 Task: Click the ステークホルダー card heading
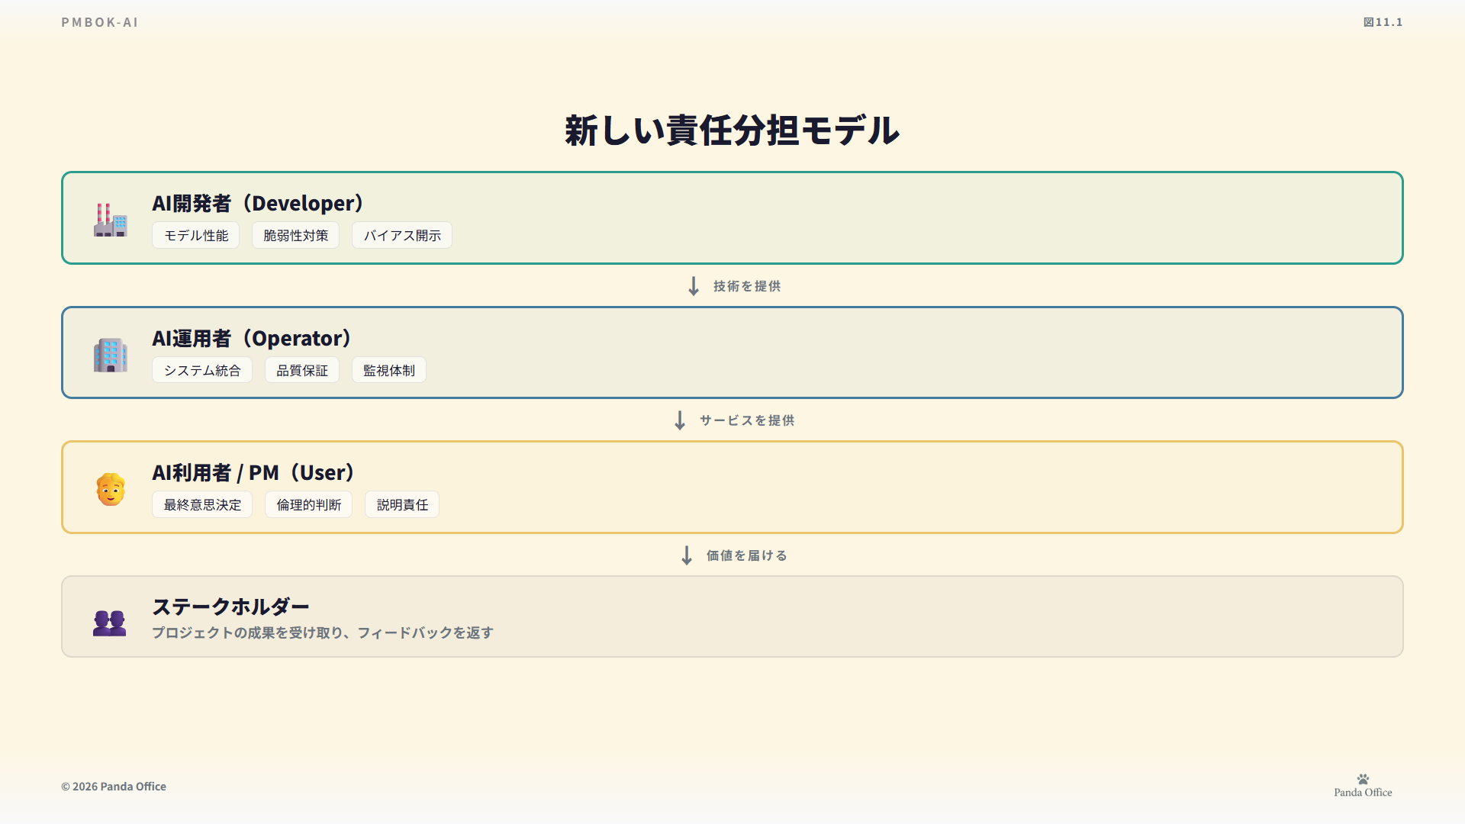(230, 607)
